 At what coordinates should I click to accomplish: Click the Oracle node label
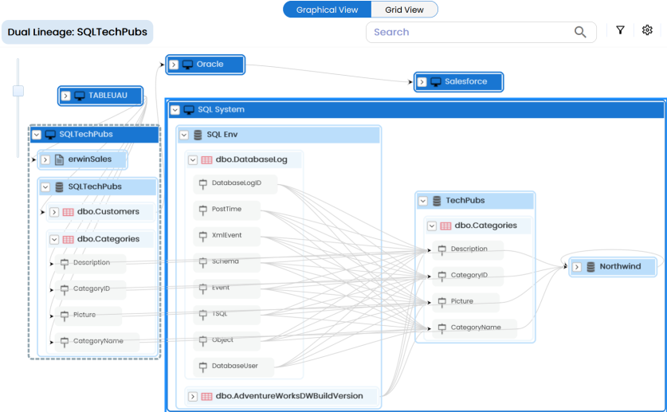pyautogui.click(x=210, y=65)
